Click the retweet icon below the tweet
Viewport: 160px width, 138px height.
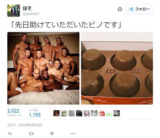(31, 134)
